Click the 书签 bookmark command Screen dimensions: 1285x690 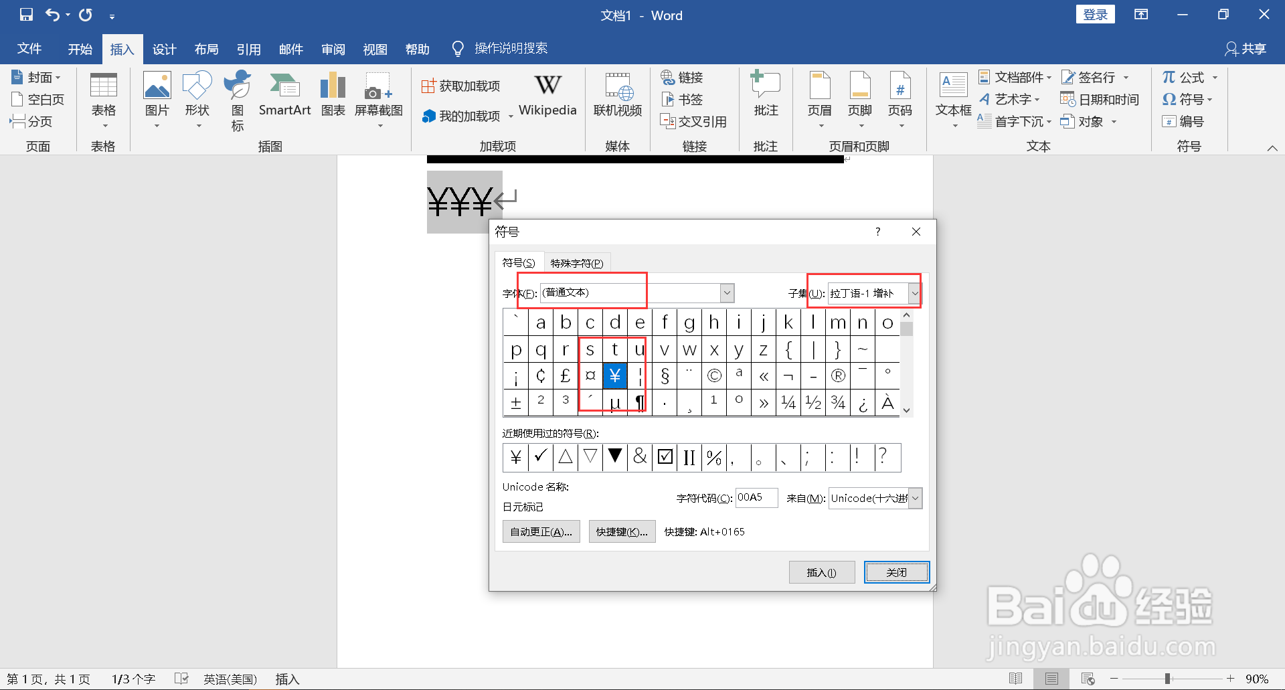click(682, 100)
